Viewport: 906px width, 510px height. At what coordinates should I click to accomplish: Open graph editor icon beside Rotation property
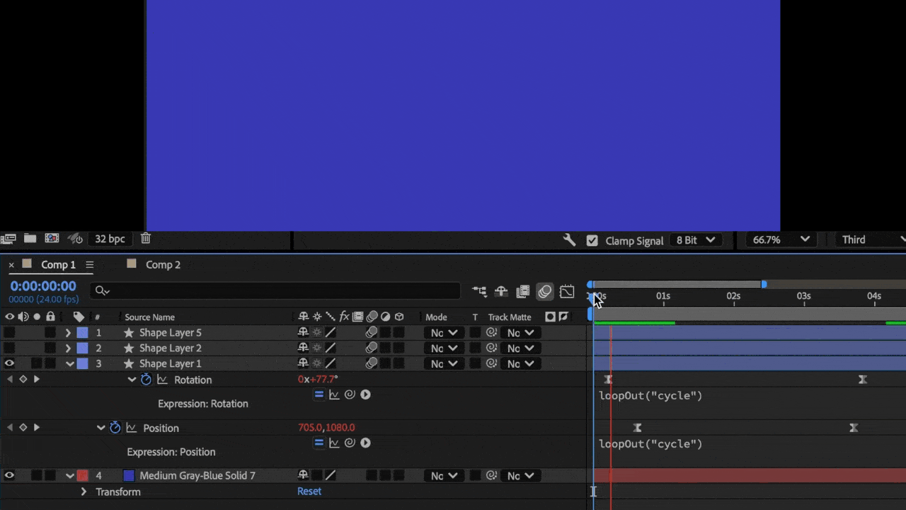point(163,380)
